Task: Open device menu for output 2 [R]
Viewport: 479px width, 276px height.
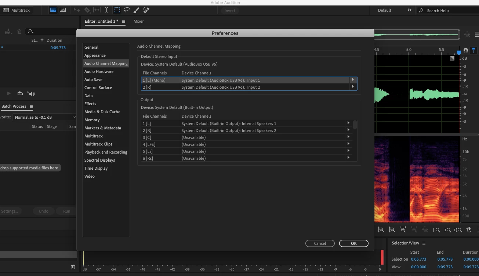Action: (348, 130)
